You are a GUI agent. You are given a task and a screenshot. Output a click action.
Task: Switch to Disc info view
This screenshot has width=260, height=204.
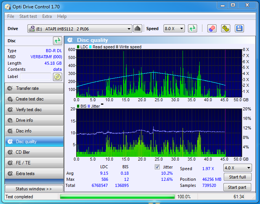(34, 131)
